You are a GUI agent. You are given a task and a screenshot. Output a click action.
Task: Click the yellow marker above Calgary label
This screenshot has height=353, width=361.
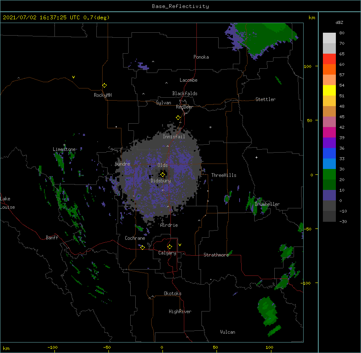click(170, 247)
